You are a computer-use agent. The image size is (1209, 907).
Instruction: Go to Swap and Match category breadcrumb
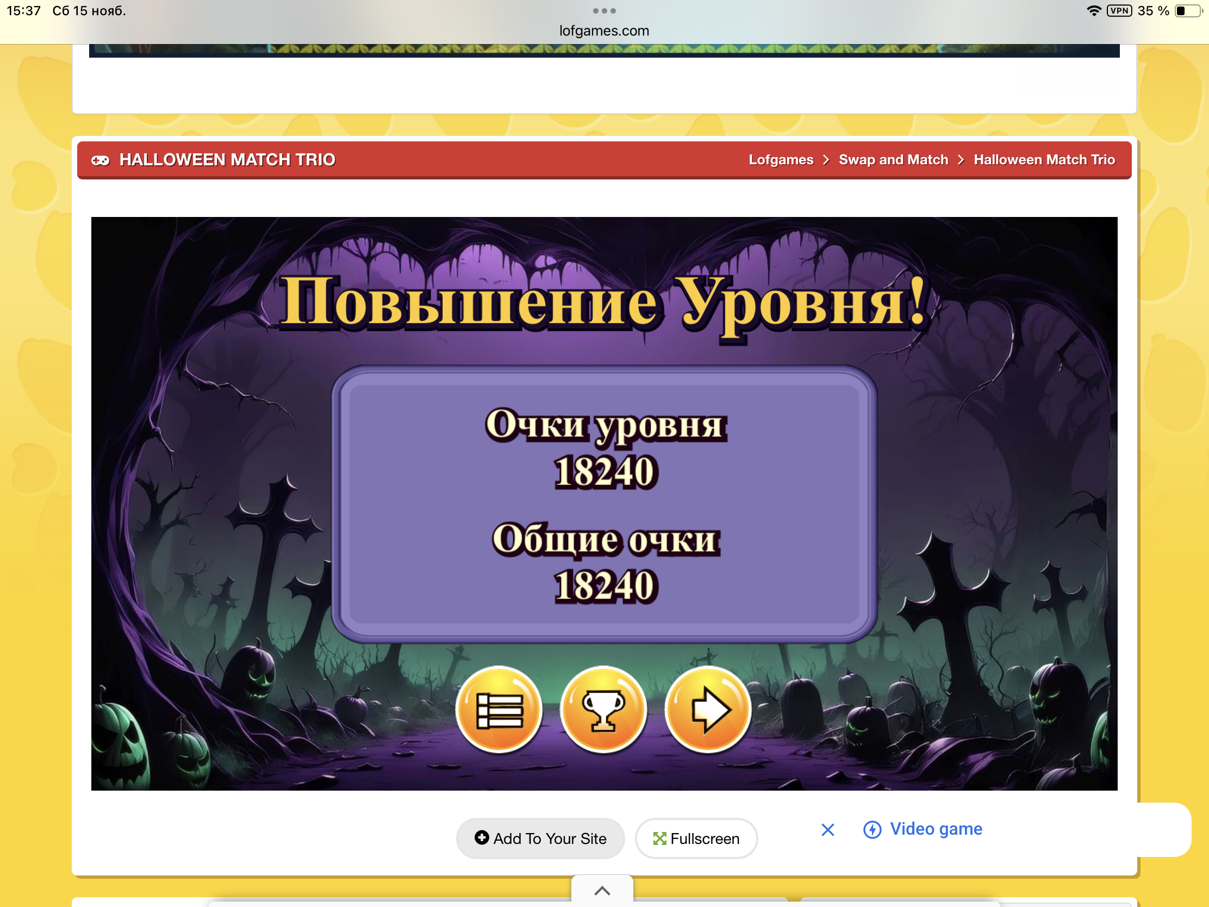(x=893, y=160)
